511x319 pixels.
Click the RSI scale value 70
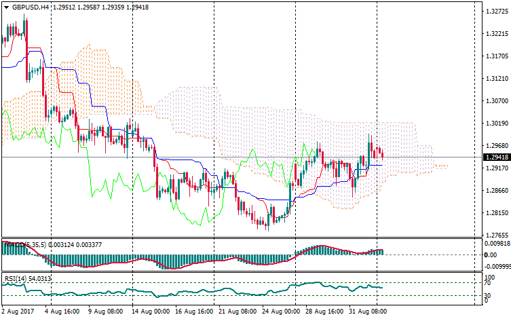pyautogui.click(x=489, y=283)
